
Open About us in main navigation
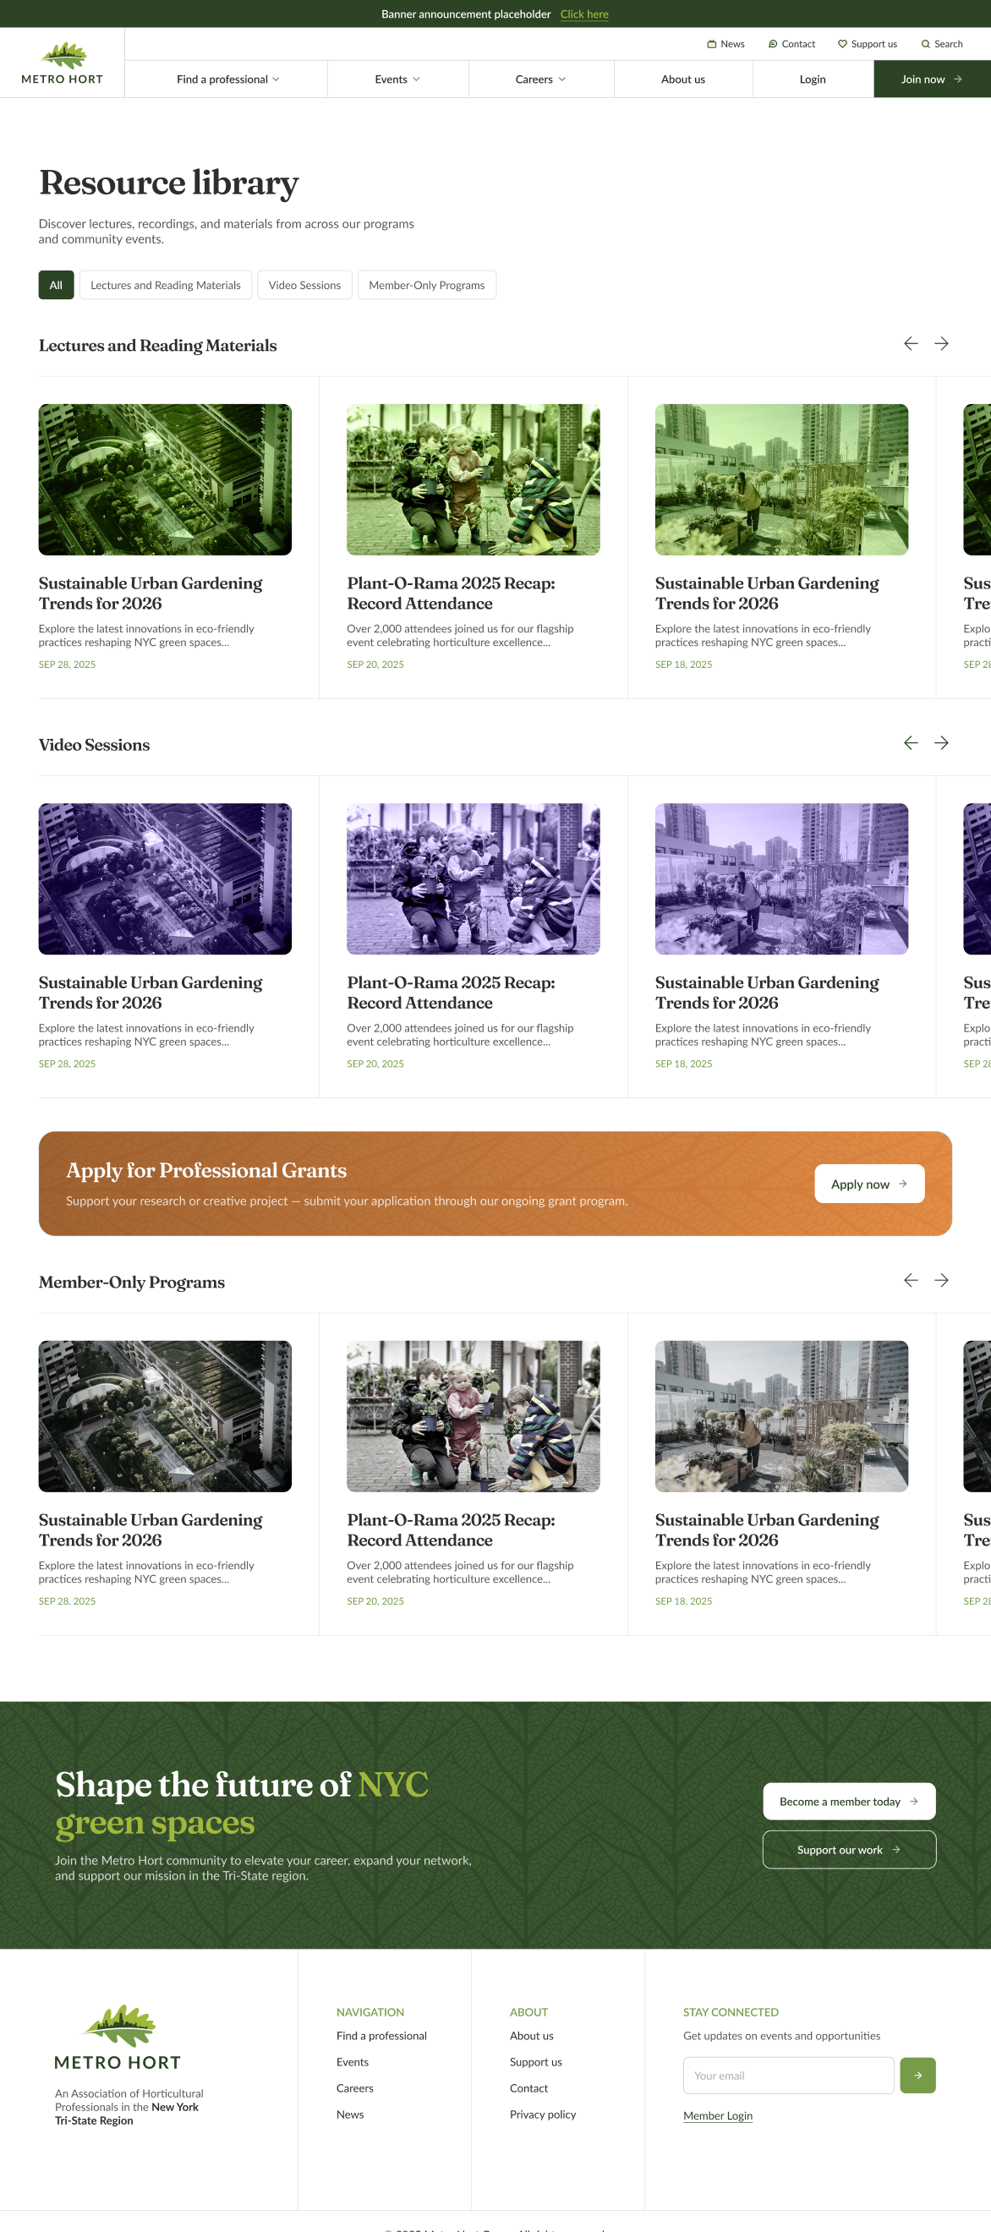(682, 79)
